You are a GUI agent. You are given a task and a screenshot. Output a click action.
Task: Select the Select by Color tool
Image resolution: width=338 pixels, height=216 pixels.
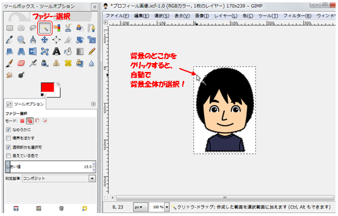click(x=57, y=28)
